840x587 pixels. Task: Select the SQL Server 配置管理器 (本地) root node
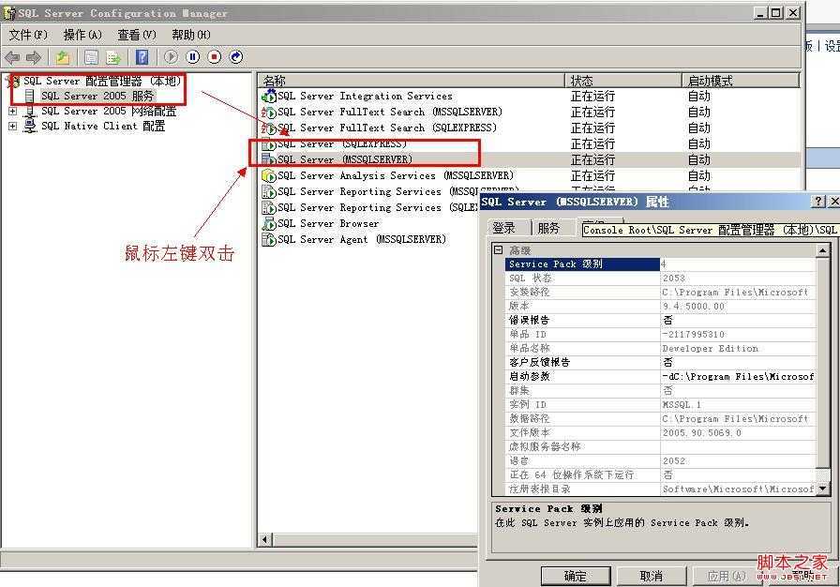pyautogui.click(x=102, y=82)
